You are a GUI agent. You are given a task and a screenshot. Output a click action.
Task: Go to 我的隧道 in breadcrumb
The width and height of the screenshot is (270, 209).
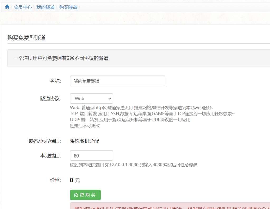click(45, 7)
